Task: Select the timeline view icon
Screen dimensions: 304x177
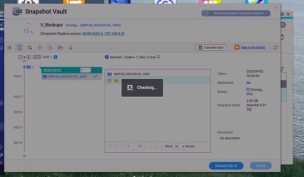Action: coord(19,47)
